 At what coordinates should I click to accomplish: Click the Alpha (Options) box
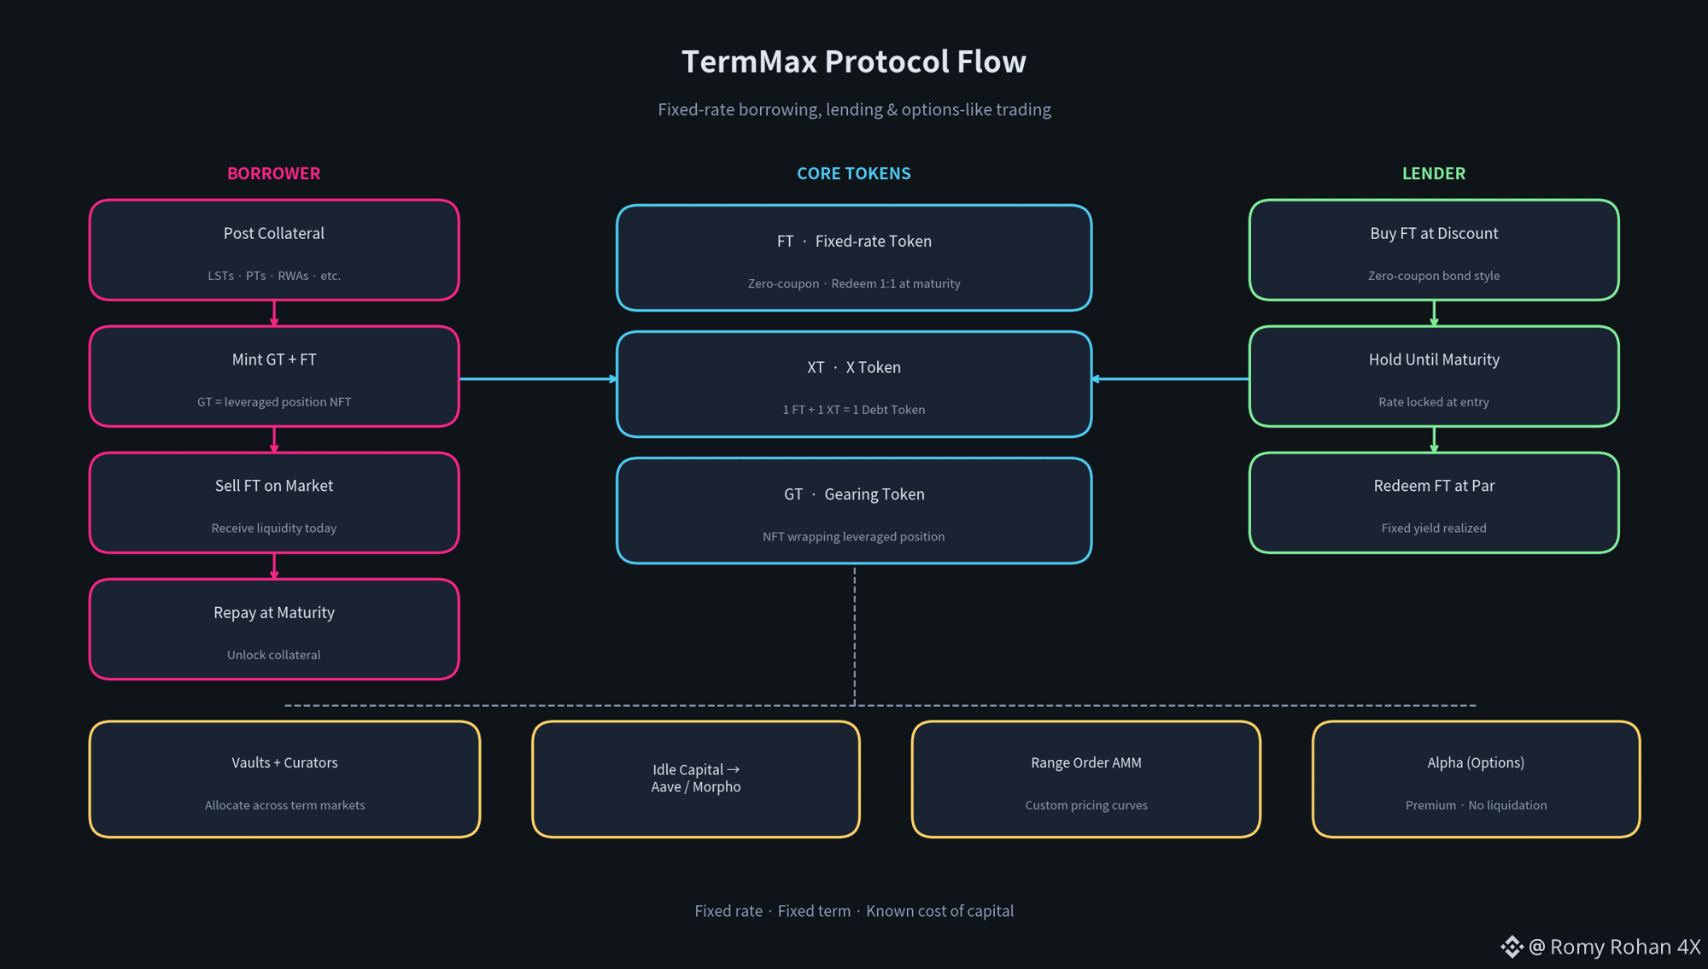pyautogui.click(x=1476, y=779)
